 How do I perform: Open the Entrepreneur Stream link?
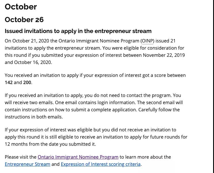tap(27, 164)
